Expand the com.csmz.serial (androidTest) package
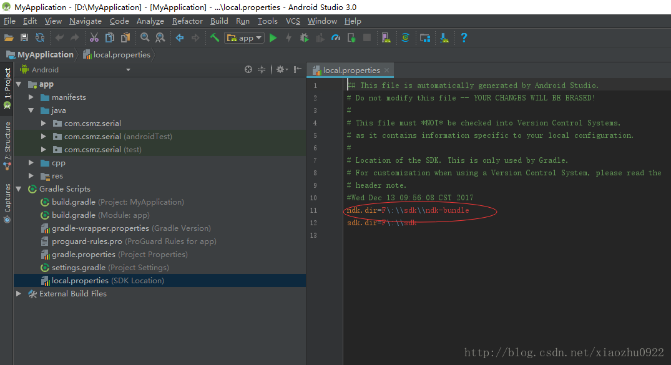Image resolution: width=671 pixels, height=365 pixels. click(43, 137)
